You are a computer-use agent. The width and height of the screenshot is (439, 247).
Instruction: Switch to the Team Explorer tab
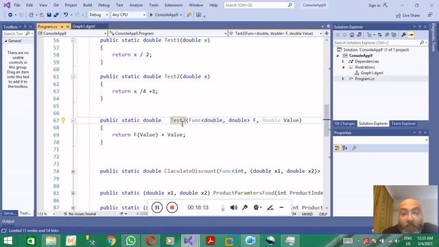[x=403, y=123]
